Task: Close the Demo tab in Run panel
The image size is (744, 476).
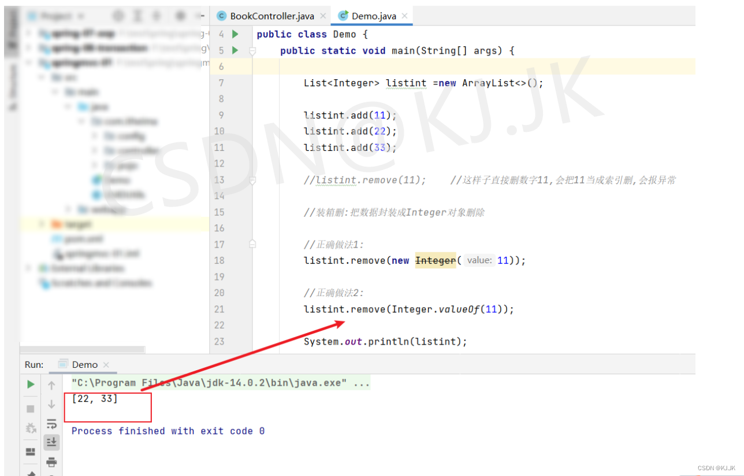Action: 106,365
